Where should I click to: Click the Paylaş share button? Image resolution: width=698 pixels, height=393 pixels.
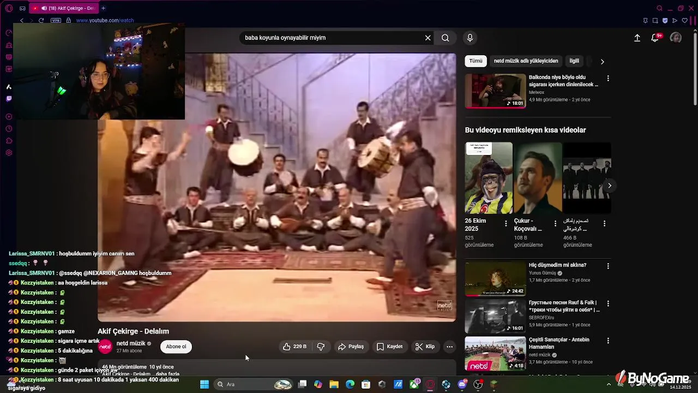351,347
